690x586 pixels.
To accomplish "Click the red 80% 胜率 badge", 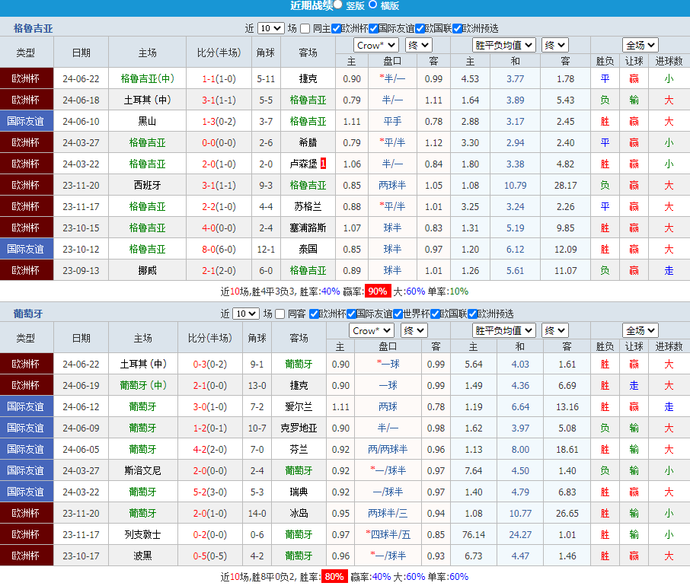I will click(x=334, y=577).
